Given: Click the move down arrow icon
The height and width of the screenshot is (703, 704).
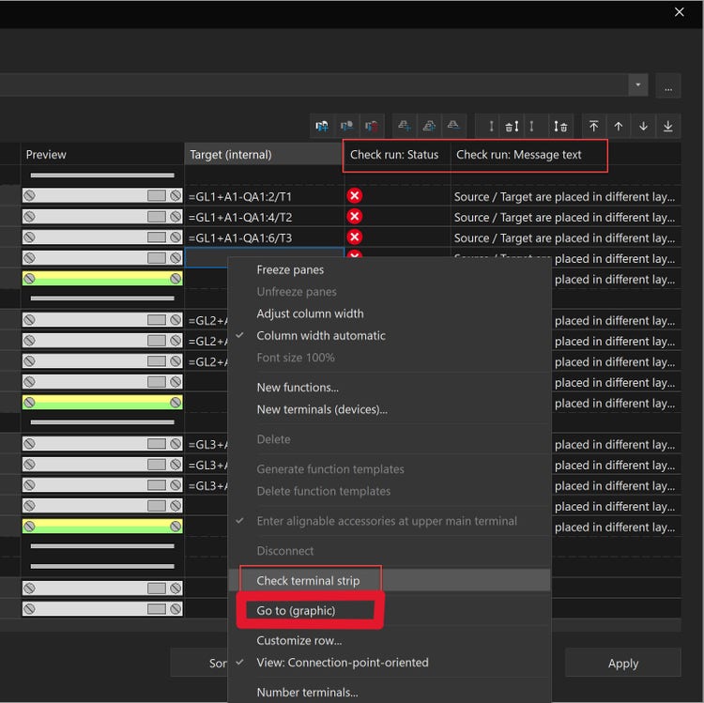Looking at the screenshot, I should (x=643, y=126).
